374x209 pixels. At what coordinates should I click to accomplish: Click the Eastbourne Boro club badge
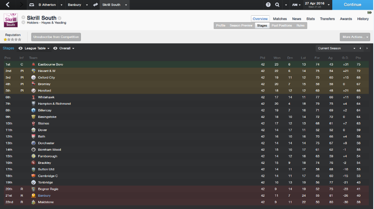(33, 64)
